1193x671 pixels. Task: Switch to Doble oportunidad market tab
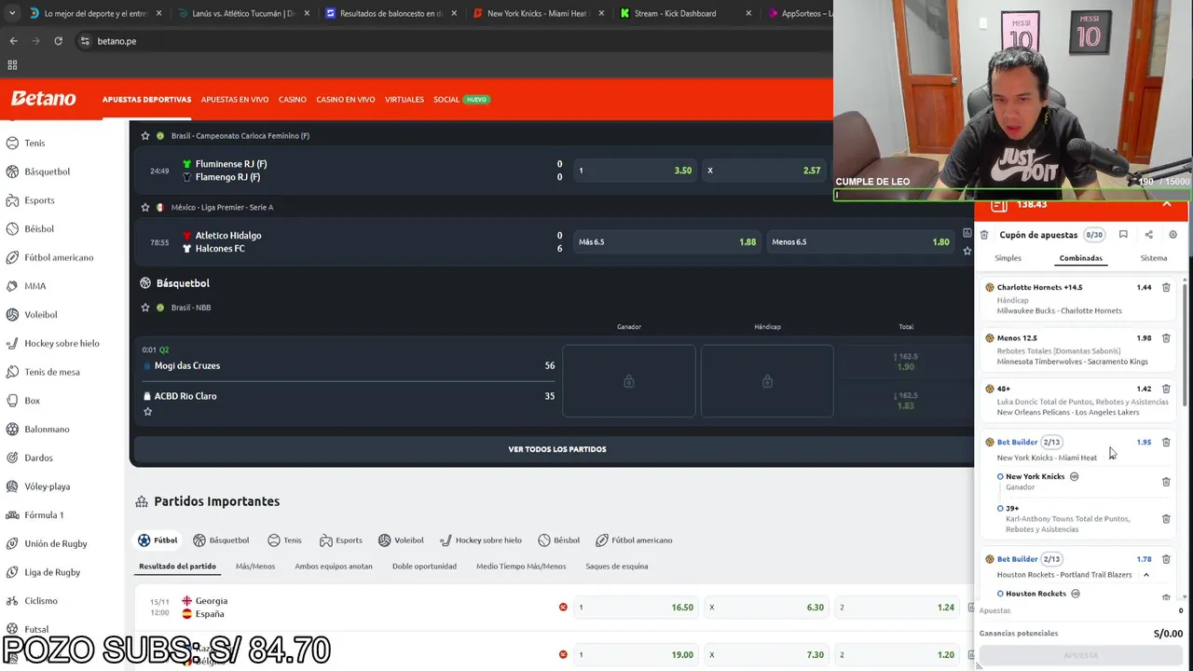424,567
